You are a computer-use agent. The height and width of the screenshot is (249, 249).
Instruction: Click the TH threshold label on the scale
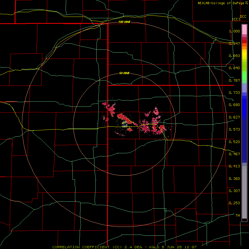tap(238, 216)
